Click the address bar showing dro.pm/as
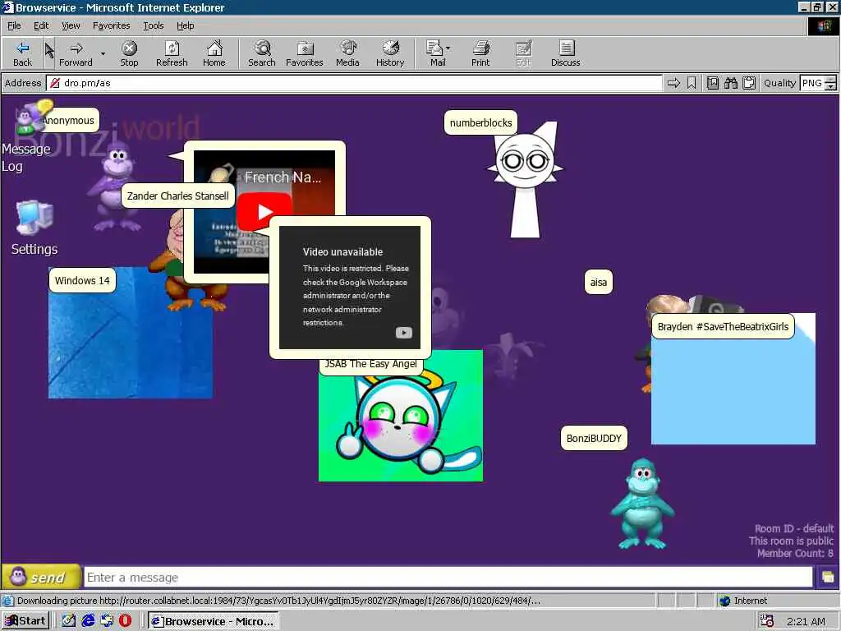 click(354, 83)
